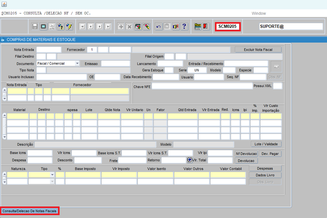The height and width of the screenshot is (218, 327).
Task: Focus the Frete input field
Action: point(132,160)
